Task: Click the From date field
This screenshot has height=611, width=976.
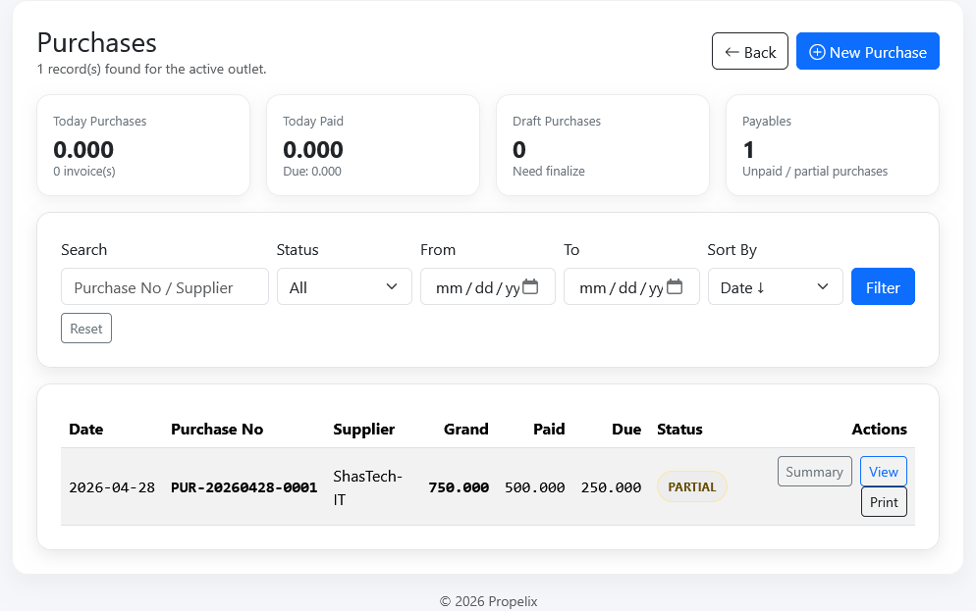Action: 487,286
